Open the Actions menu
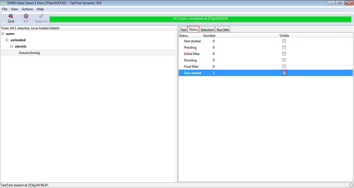The image size is (354, 188). [x=27, y=9]
